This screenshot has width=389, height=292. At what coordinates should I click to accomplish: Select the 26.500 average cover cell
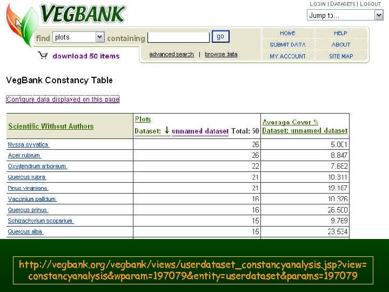point(305,210)
